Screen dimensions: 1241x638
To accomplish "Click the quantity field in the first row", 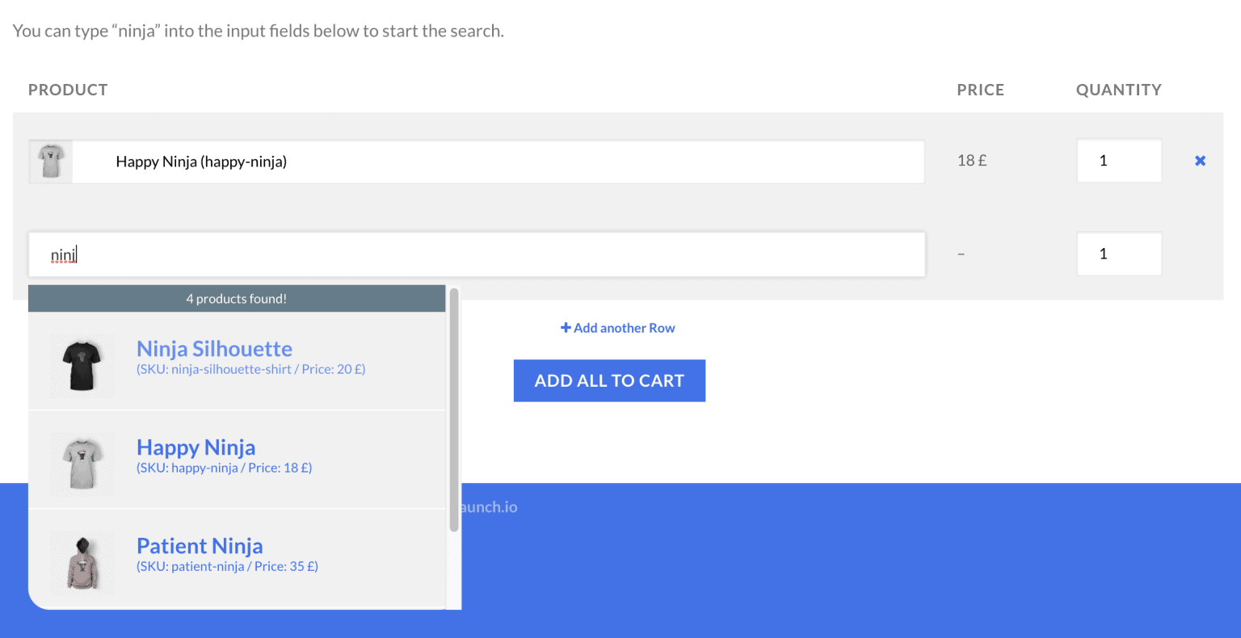I will (1118, 161).
